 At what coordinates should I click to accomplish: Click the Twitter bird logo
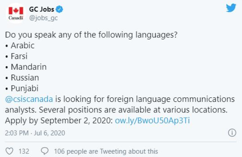point(231,8)
